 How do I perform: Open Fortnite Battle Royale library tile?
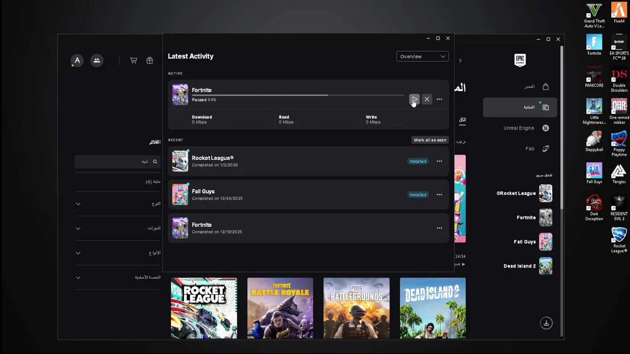point(280,308)
